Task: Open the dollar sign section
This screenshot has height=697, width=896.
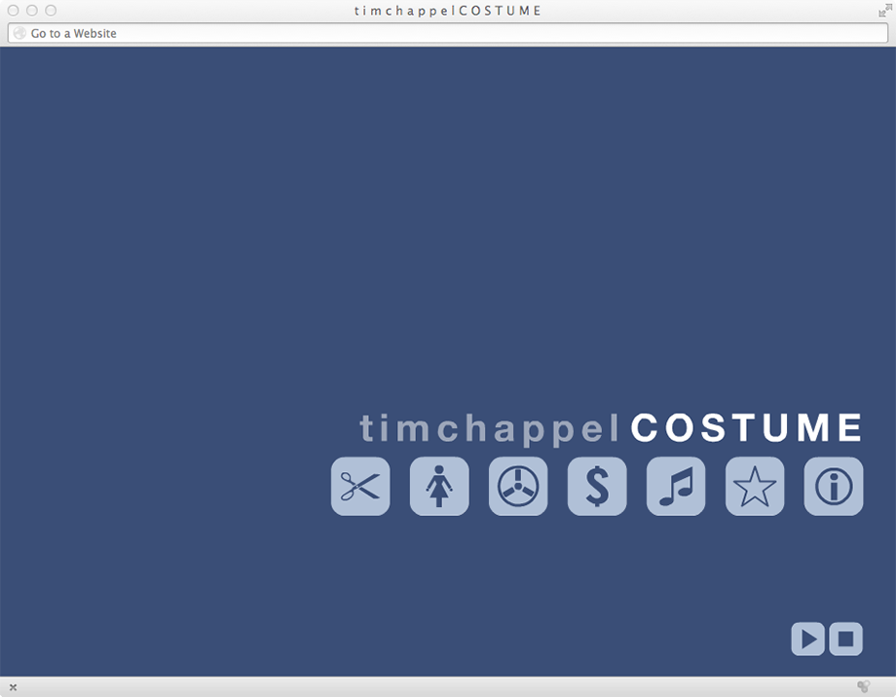Action: tap(596, 486)
